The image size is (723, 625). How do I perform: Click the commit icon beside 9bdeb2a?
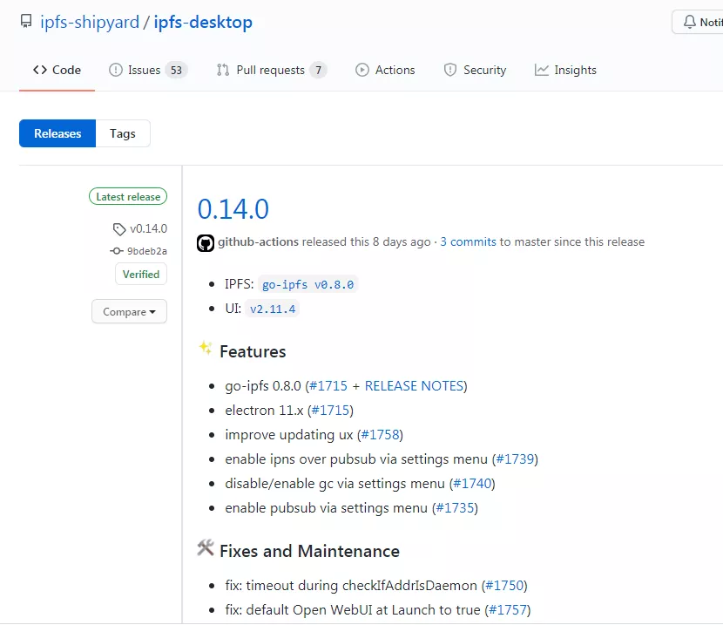[x=116, y=251]
